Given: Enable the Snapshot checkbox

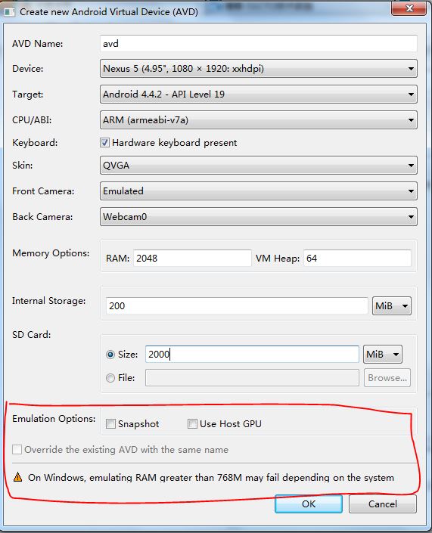Looking at the screenshot, I should [110, 424].
